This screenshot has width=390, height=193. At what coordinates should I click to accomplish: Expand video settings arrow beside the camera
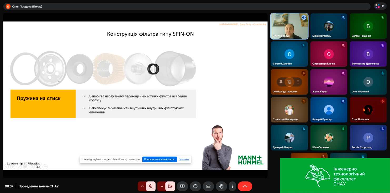pyautogui.click(x=162, y=186)
